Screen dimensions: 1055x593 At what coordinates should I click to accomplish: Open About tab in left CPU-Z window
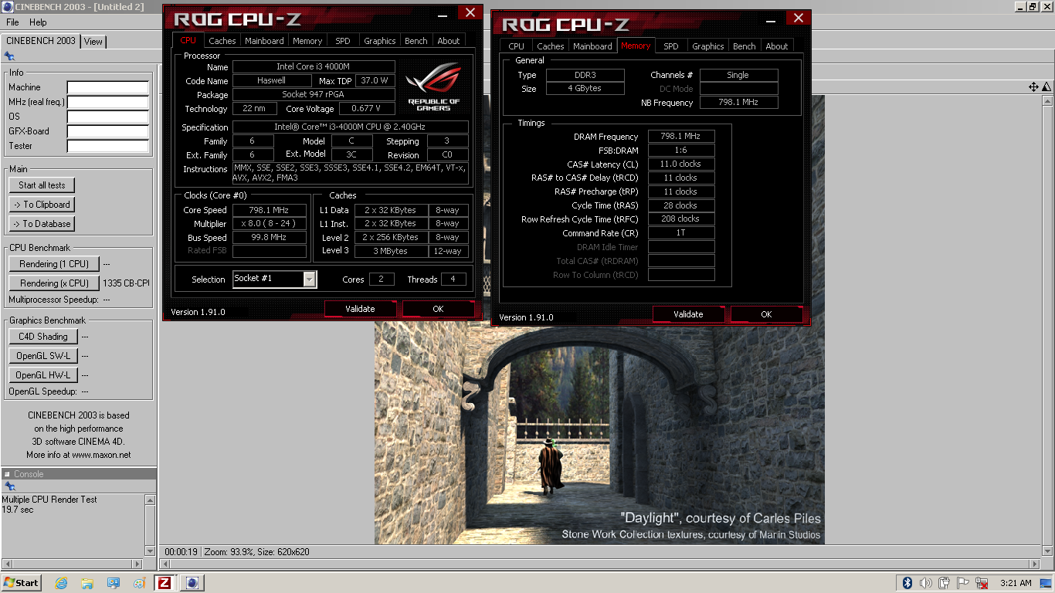pyautogui.click(x=449, y=41)
